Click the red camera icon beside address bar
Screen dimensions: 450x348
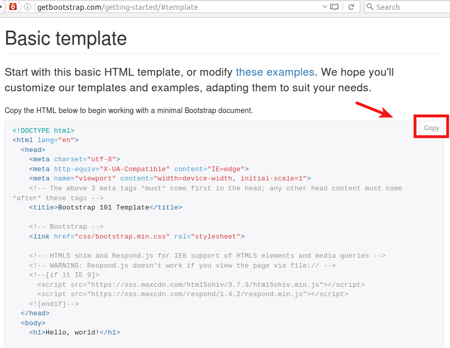13,7
